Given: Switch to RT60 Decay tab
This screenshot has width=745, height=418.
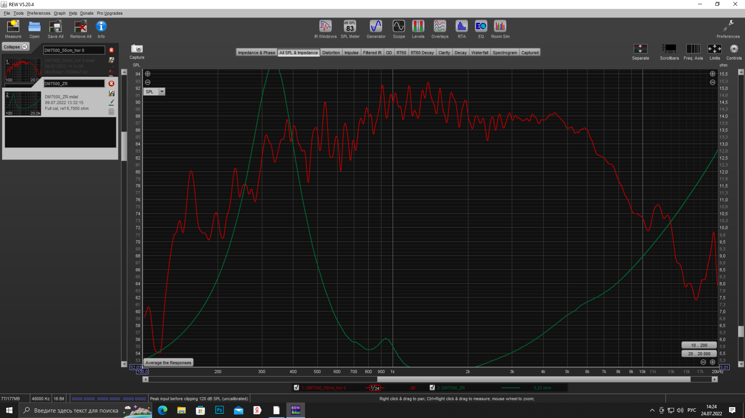Looking at the screenshot, I should (x=422, y=52).
